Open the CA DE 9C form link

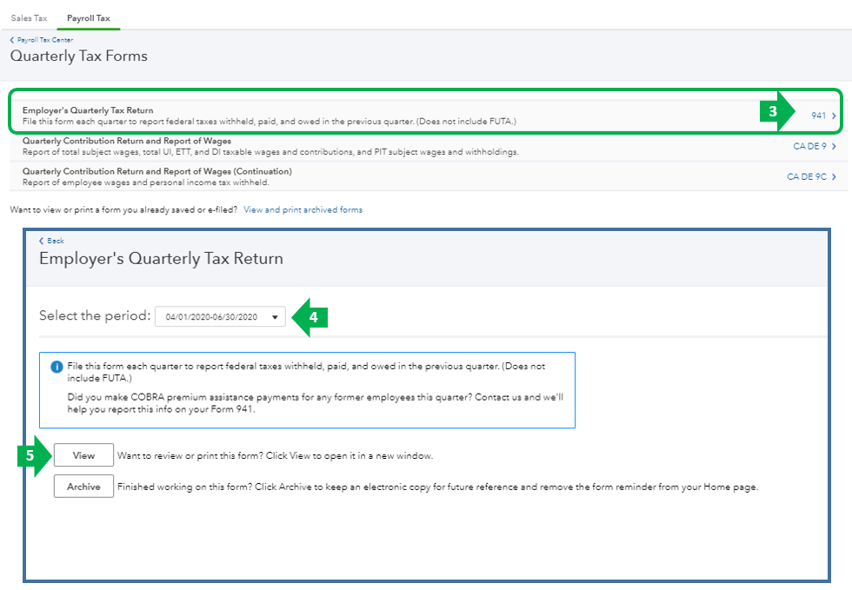806,176
